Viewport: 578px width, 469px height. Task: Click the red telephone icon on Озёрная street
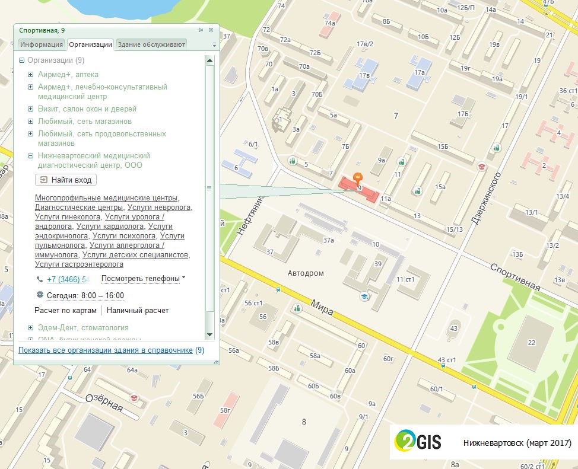[134, 397]
